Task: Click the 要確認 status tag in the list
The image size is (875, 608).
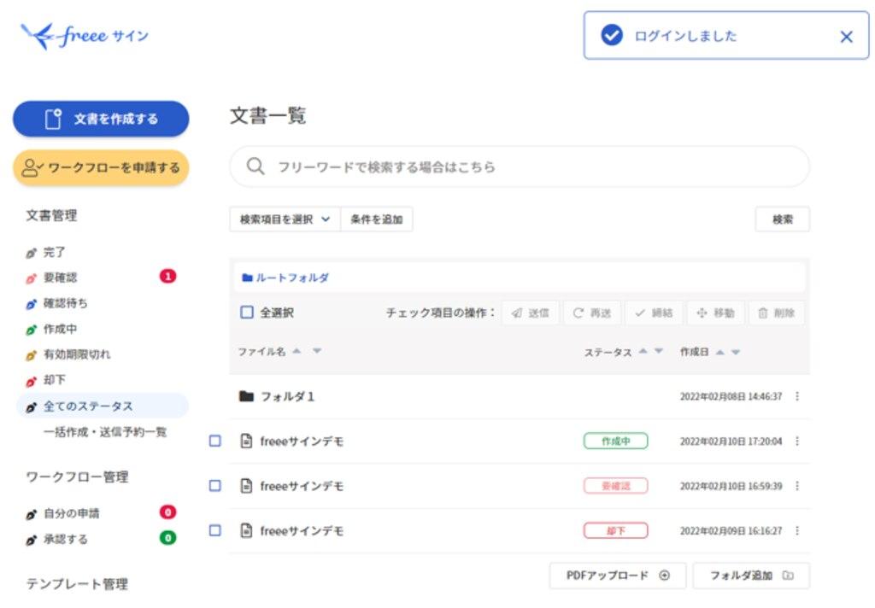Action: tap(615, 486)
